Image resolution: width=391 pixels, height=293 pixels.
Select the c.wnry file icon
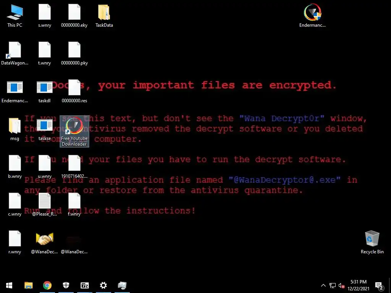click(15, 205)
